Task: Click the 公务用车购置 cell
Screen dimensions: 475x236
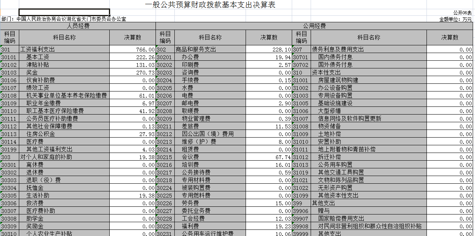Action: 369,165
